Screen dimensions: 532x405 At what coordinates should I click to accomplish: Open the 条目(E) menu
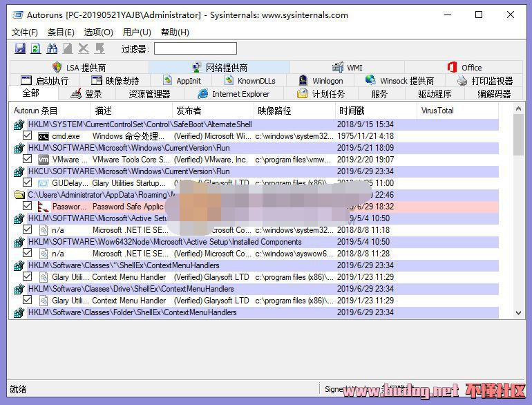(x=61, y=32)
